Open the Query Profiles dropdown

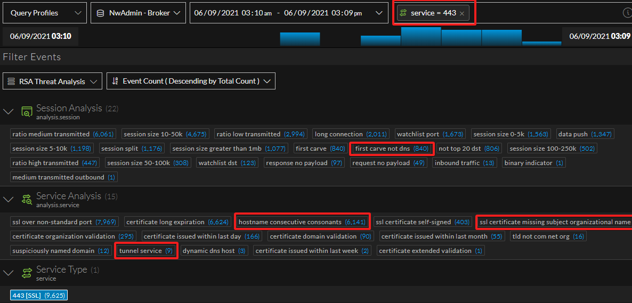[x=44, y=13]
